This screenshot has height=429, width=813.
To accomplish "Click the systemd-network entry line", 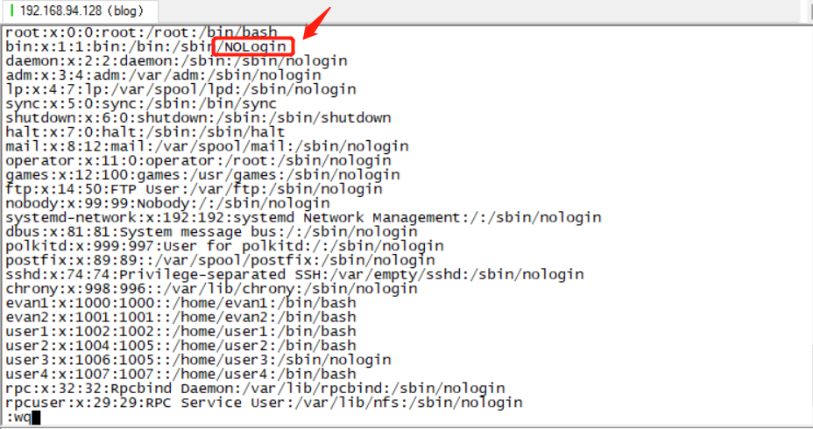I will coord(303,218).
